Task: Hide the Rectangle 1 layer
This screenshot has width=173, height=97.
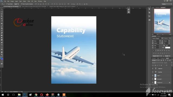Action: click(x=153, y=79)
